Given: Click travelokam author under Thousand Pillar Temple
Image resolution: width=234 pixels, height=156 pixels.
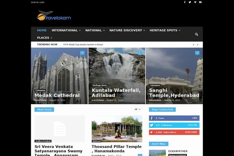Looking at the screenshot, I should pos(98,155).
